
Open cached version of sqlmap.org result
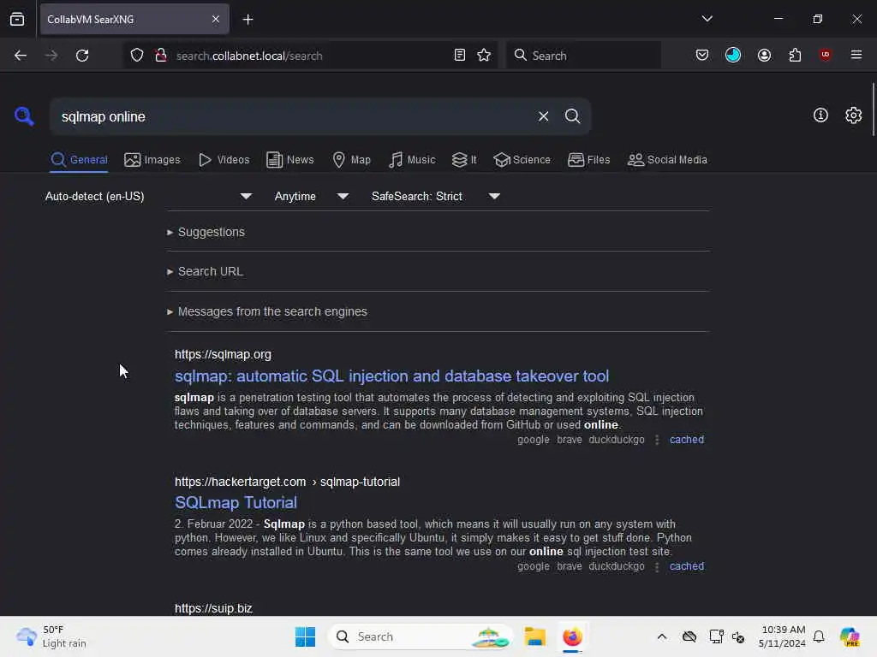(686, 440)
